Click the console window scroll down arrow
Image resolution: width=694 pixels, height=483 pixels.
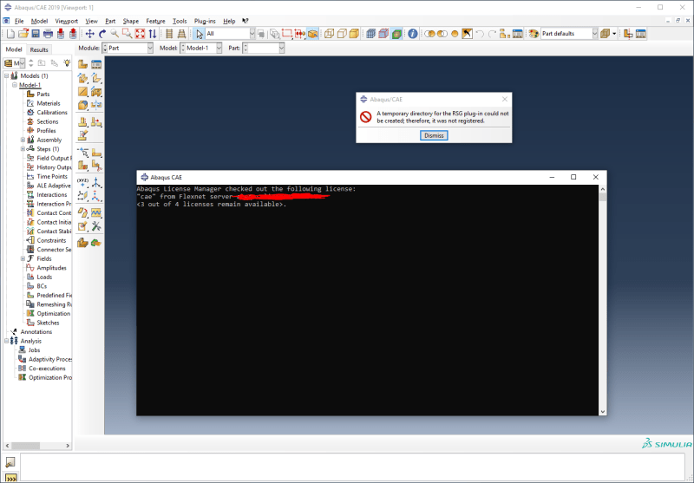click(x=602, y=411)
